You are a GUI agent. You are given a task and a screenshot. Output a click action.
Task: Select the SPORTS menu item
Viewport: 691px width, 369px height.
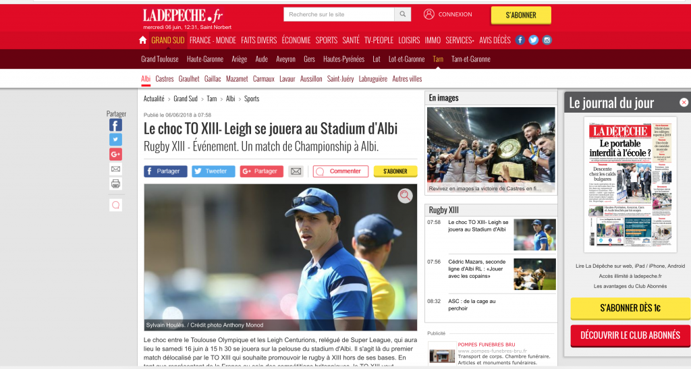tap(327, 40)
